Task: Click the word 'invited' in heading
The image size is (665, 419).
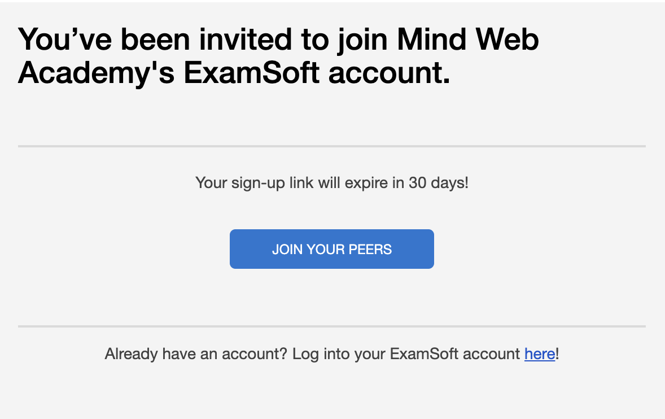Action: tap(245, 40)
